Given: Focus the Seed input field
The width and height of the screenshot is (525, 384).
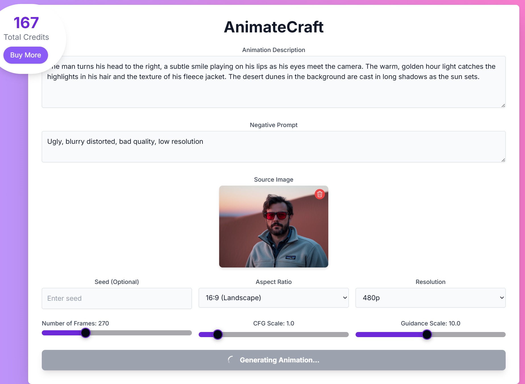Looking at the screenshot, I should (117, 298).
